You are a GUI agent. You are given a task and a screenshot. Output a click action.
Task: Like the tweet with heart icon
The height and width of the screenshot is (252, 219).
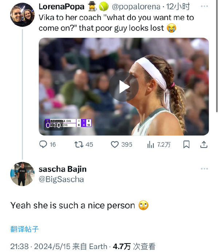coord(115,145)
